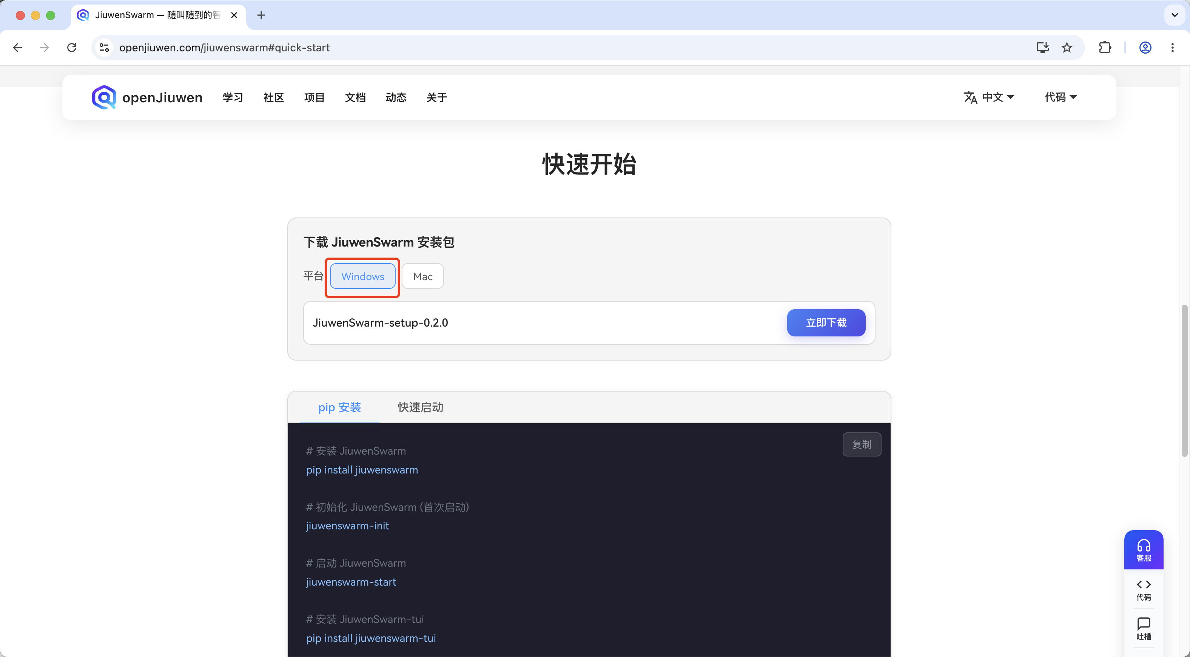Open the 吐槽 feedback icon

(x=1144, y=629)
